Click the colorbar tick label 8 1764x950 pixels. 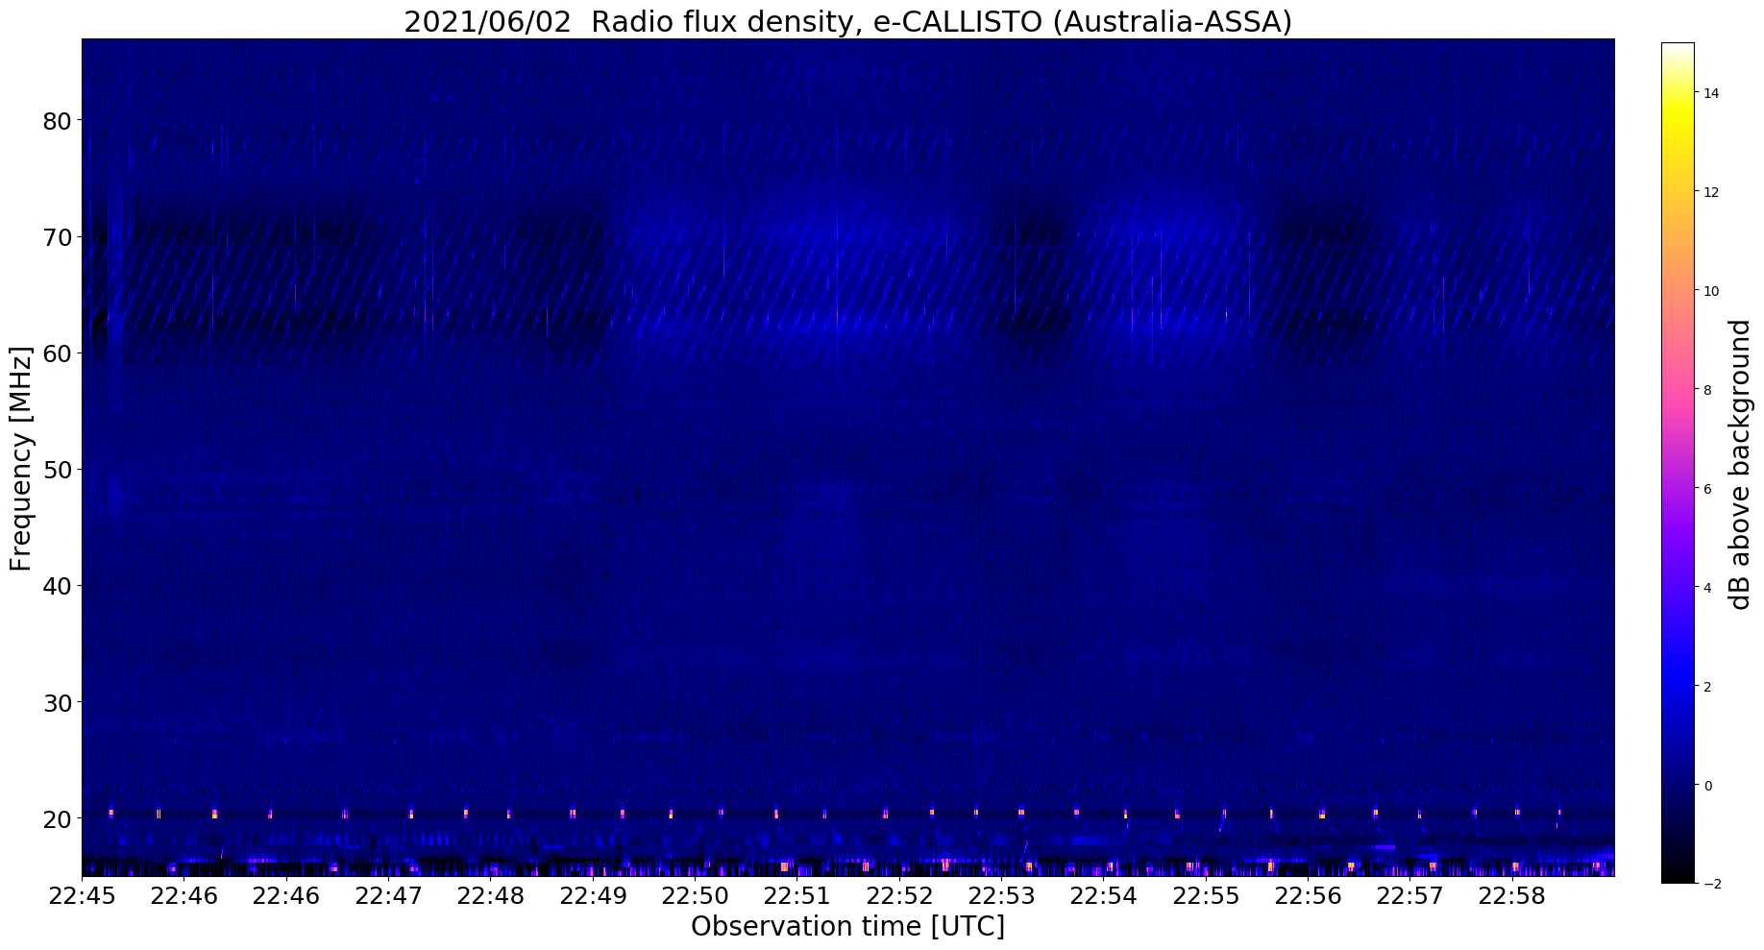tap(1707, 390)
